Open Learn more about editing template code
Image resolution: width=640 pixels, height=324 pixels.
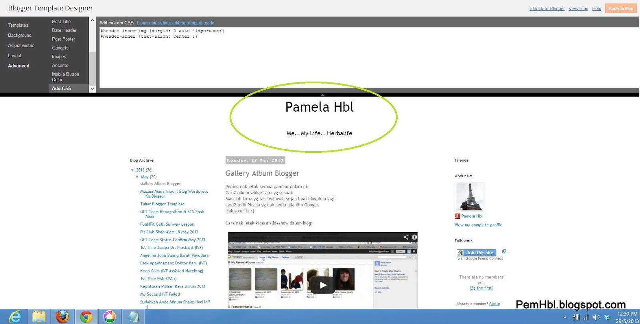tap(175, 23)
